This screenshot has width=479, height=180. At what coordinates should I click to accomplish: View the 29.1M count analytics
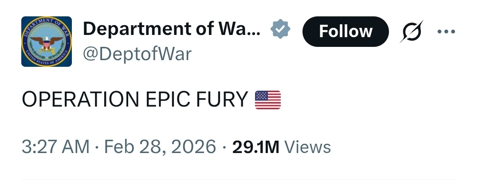256,147
